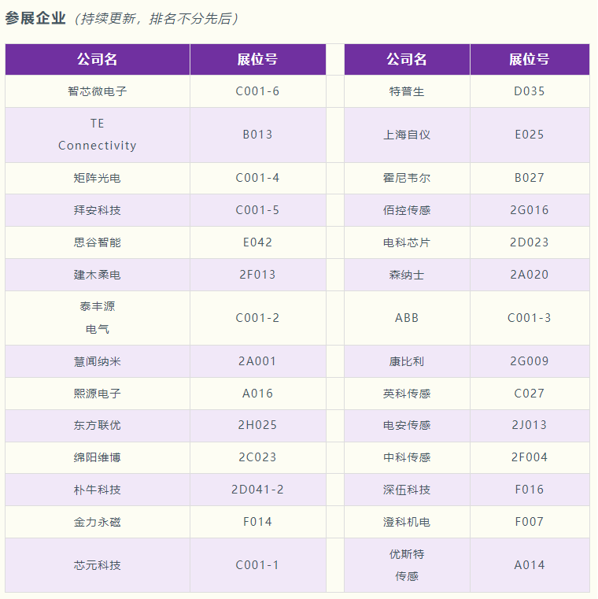
Task: Click the 深伍科技 cell
Action: click(x=407, y=490)
